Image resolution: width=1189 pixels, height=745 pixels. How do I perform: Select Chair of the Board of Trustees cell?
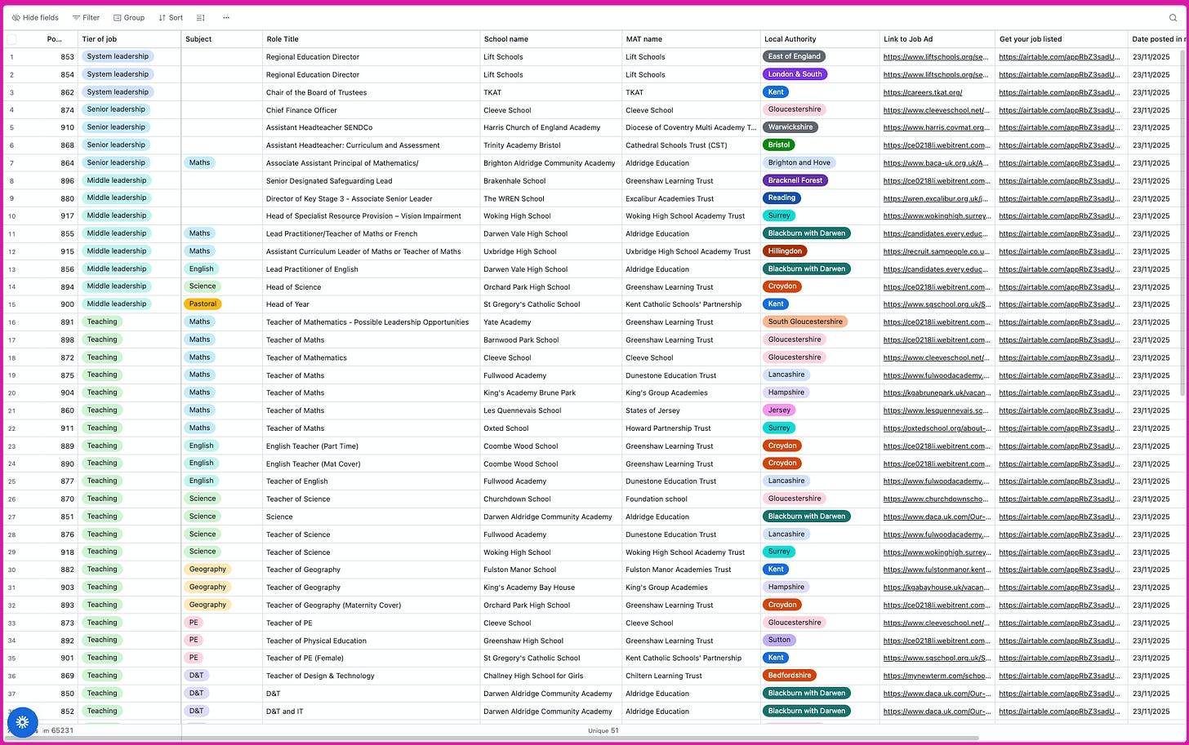tap(371, 92)
